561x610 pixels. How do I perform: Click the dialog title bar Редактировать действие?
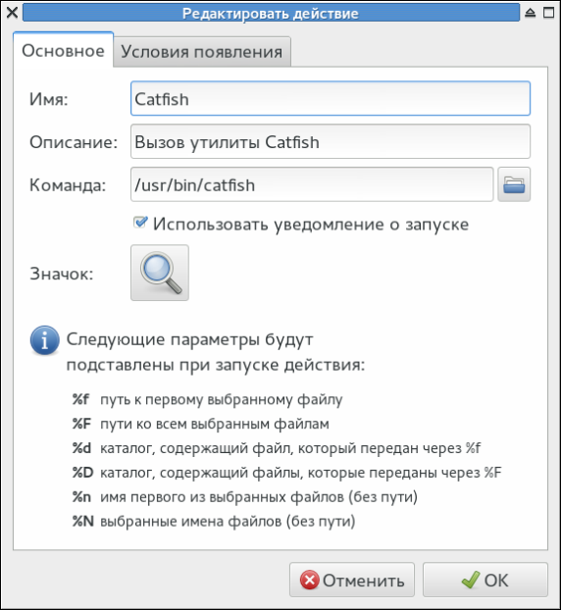(x=271, y=13)
